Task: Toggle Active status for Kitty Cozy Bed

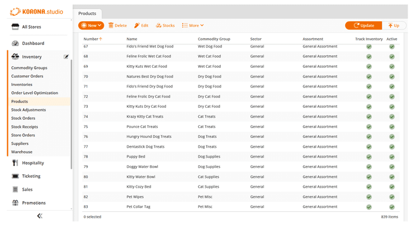Action: tap(392, 187)
